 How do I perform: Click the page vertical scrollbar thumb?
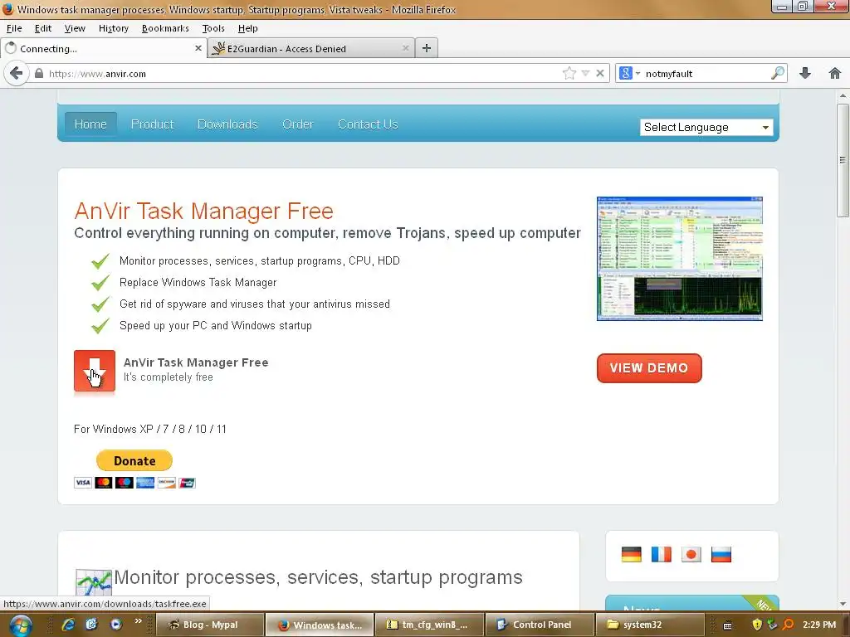tap(843, 160)
